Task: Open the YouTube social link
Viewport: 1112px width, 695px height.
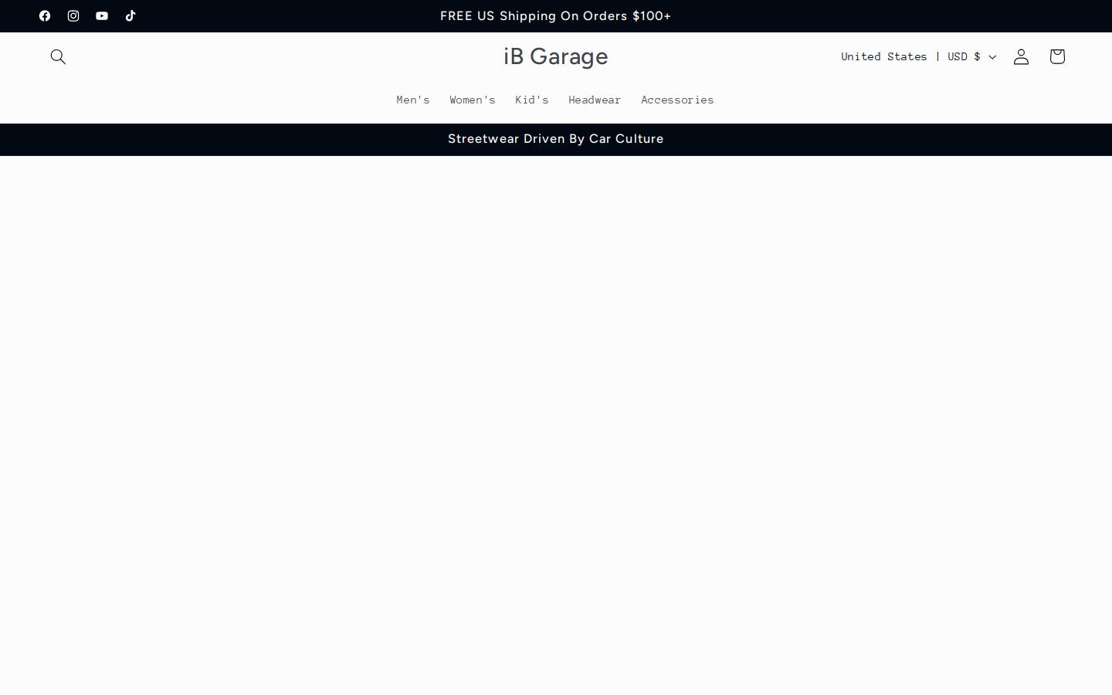Action: point(102,16)
